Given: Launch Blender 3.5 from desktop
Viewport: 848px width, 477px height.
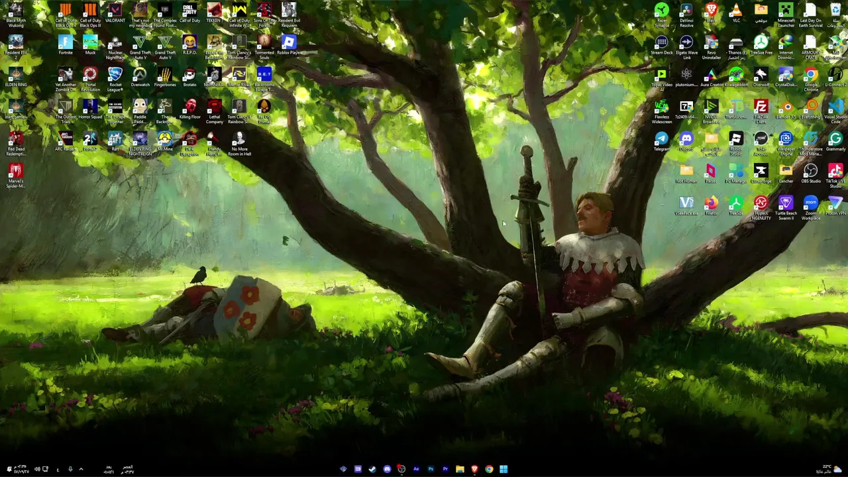Looking at the screenshot, I should [786, 109].
